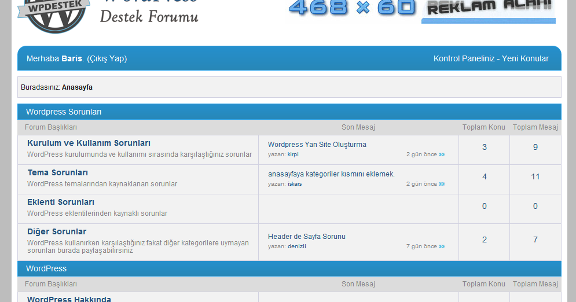576x302 pixels.
Task: Click Son Mesaj header under Wordpress Sorunları
Action: [x=358, y=127]
